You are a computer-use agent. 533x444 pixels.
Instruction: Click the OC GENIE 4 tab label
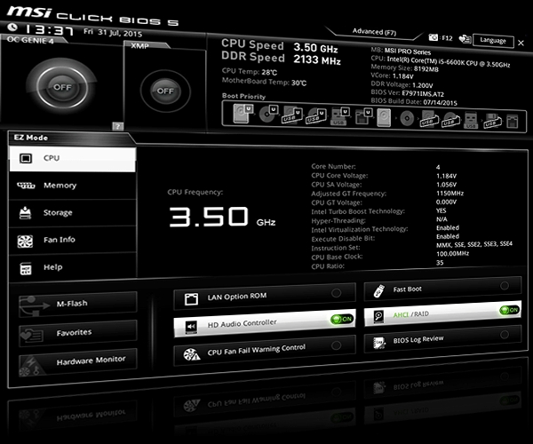coord(30,40)
